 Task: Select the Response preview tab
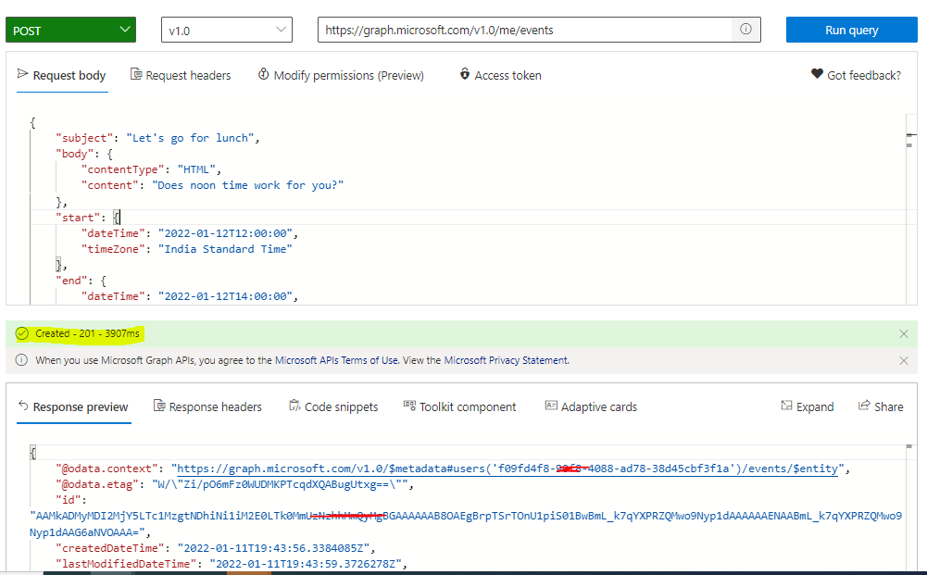[73, 406]
